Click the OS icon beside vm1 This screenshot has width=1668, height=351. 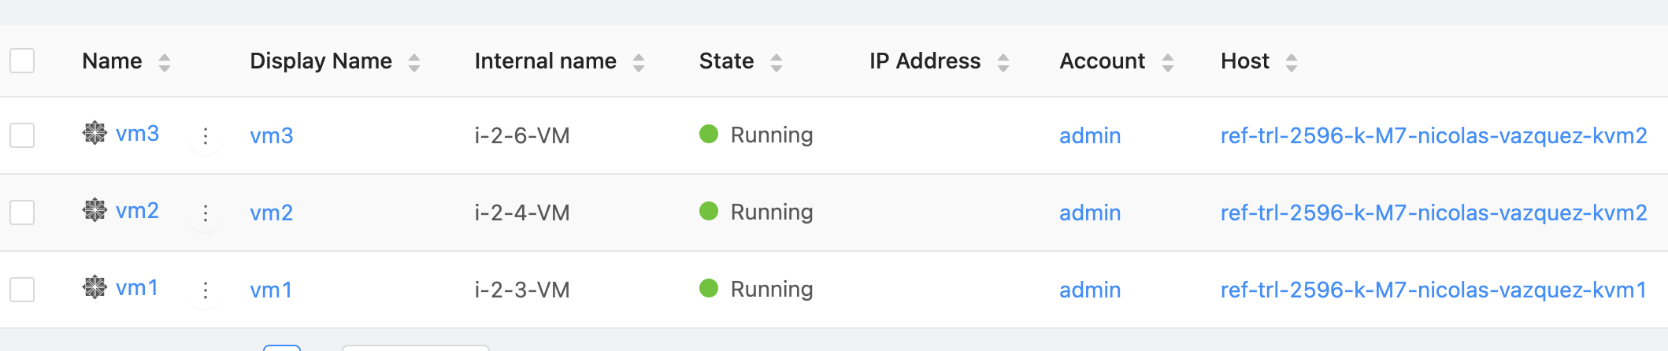(x=95, y=287)
